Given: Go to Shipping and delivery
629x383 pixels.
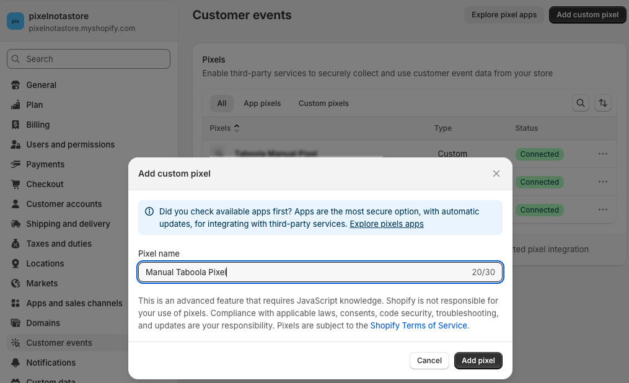Looking at the screenshot, I should pos(68,224).
